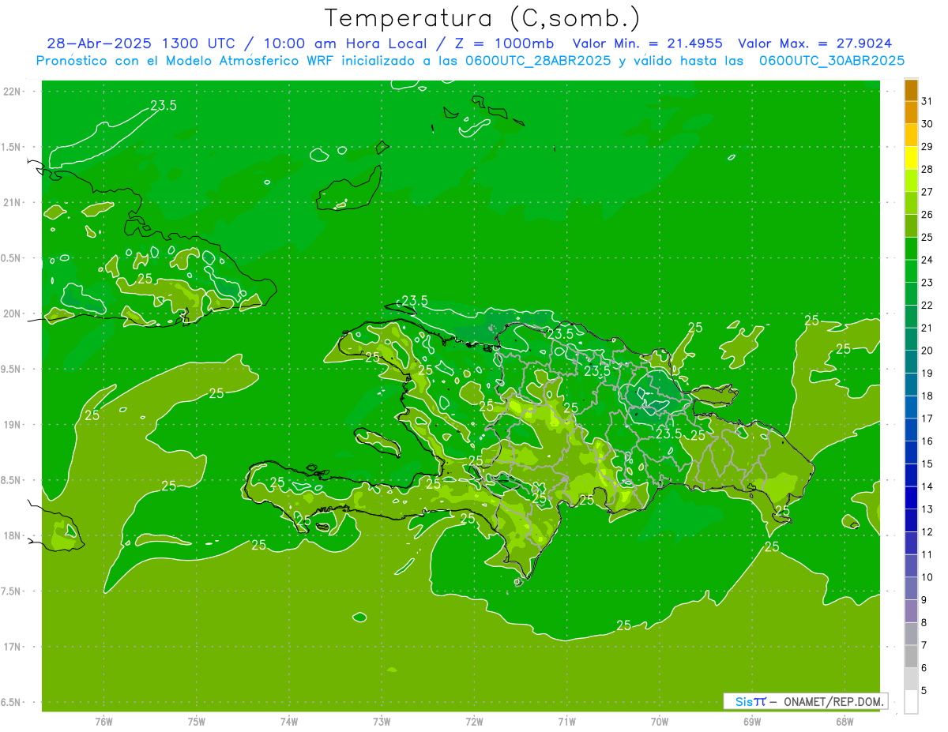Click the "Z = 1000mb" level text
Viewport: 948px width, 732px height.
[x=502, y=43]
